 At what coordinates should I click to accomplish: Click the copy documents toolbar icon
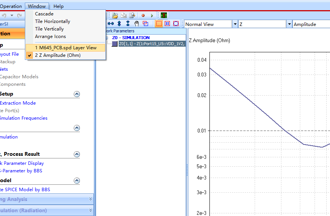click(124, 15)
